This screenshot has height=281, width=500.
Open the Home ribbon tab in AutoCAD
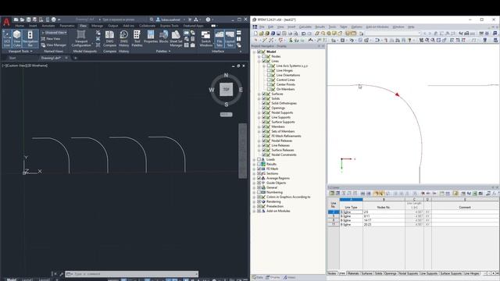point(20,26)
